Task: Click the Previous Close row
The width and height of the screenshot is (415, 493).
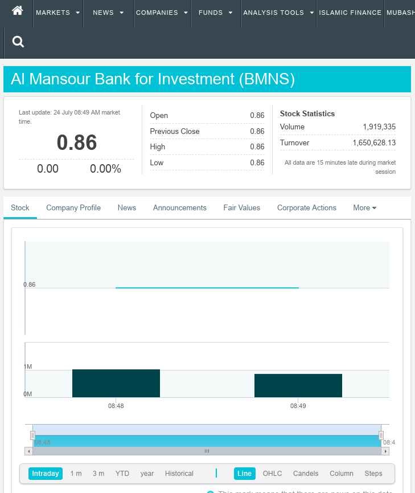Action: click(207, 131)
